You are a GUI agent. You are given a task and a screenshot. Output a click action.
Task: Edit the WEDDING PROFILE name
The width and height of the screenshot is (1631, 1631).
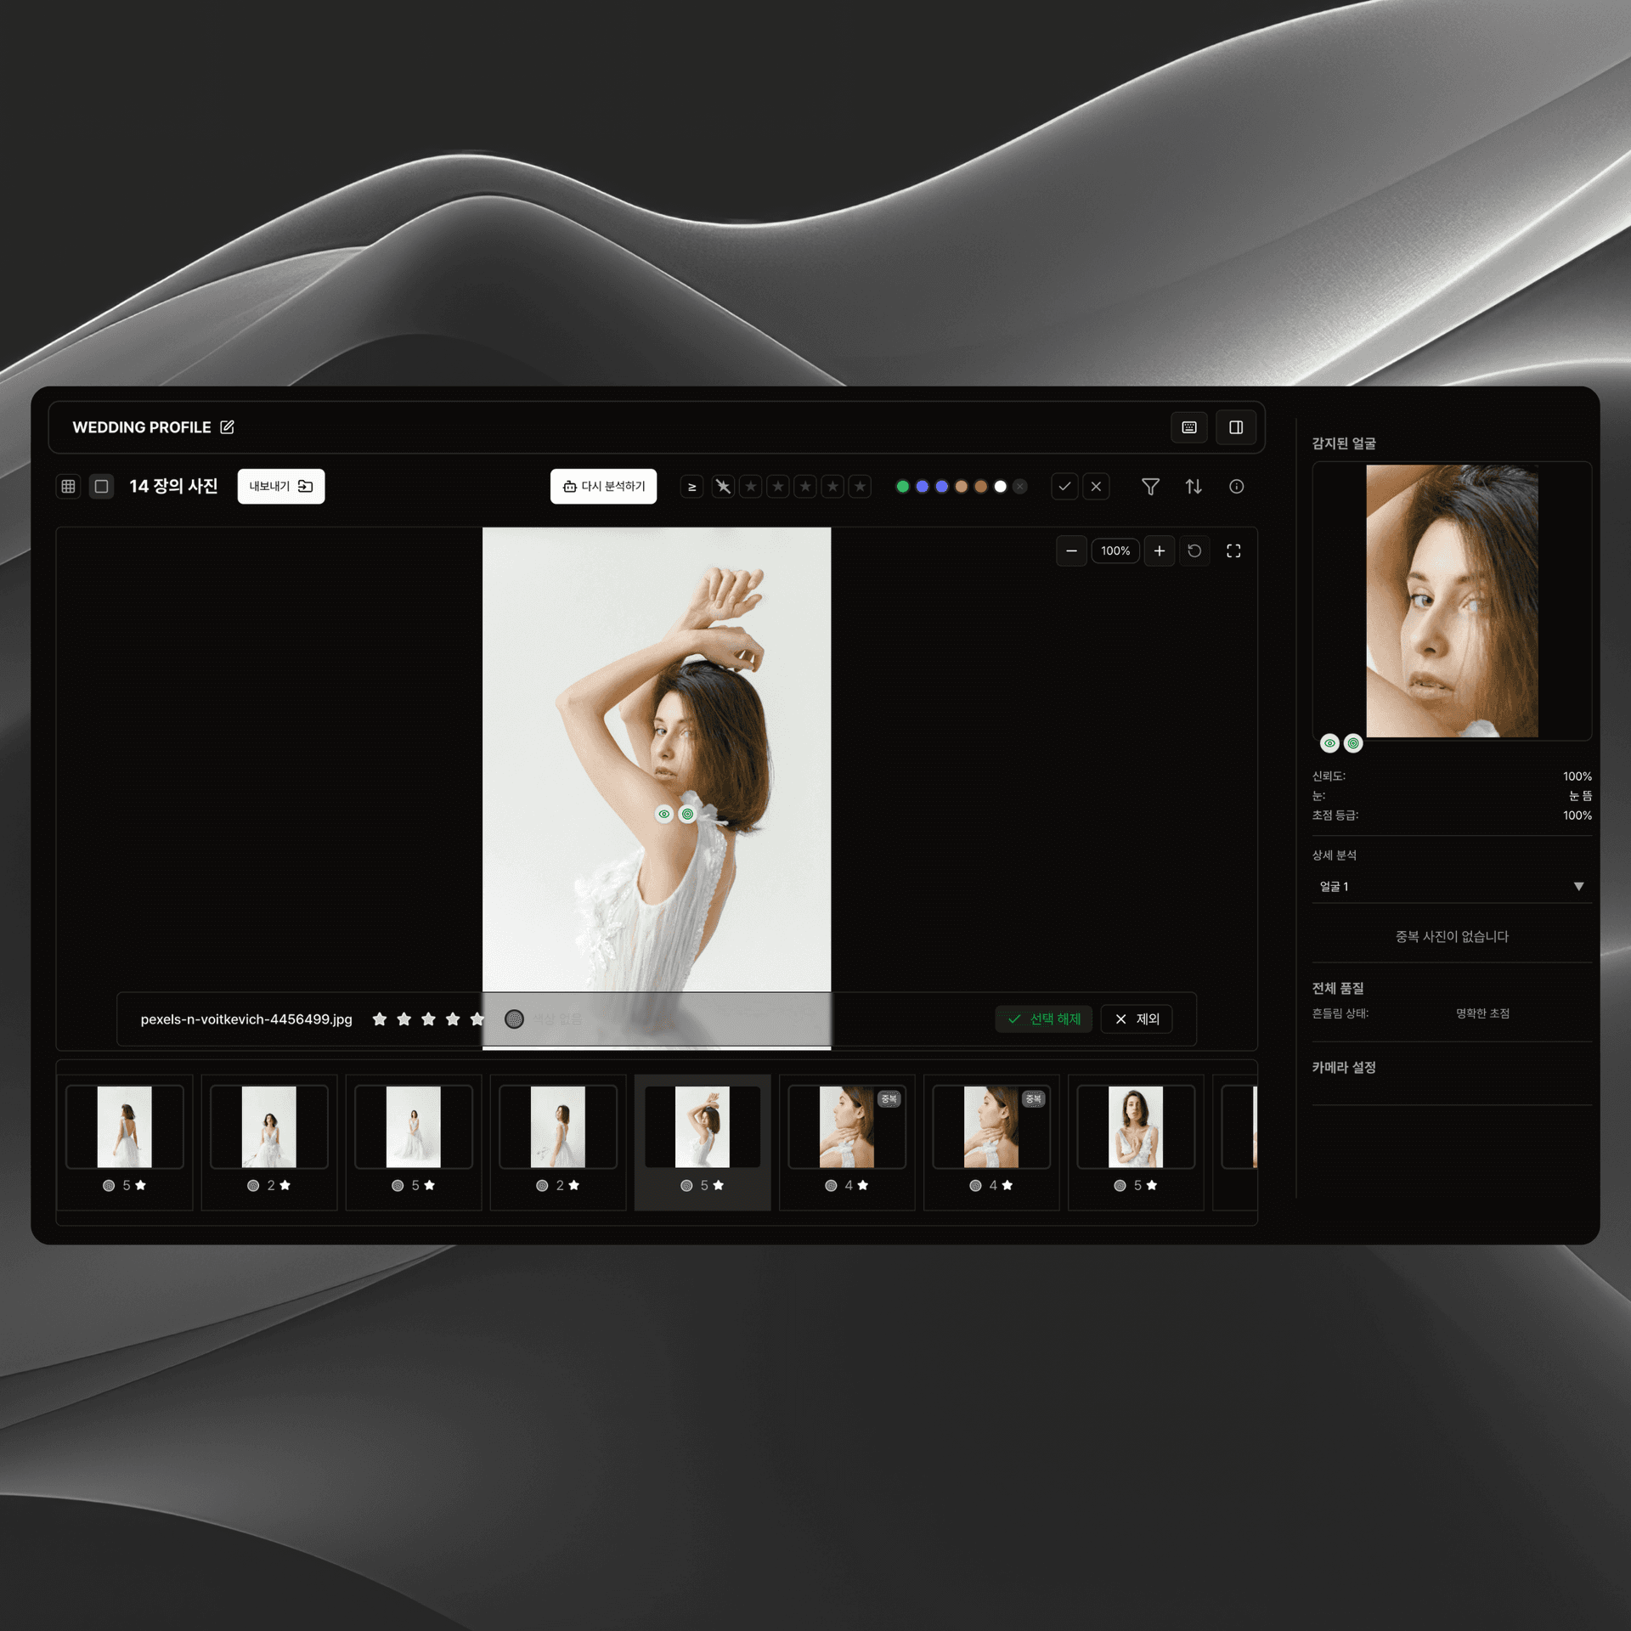click(x=227, y=427)
